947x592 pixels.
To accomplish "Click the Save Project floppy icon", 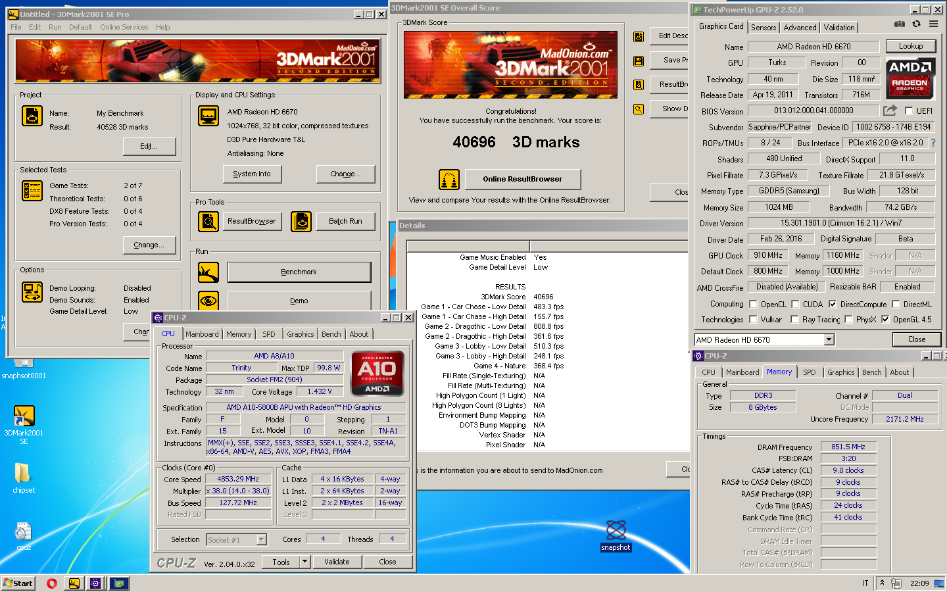I will click(x=639, y=61).
